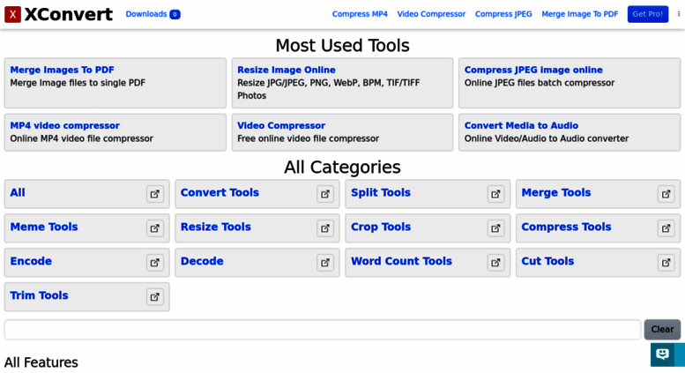
Task: Open external link icon for All category
Action: (155, 194)
